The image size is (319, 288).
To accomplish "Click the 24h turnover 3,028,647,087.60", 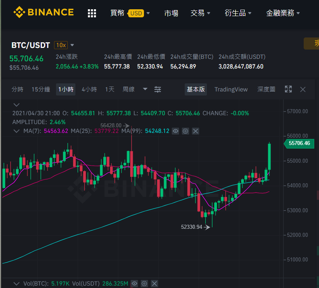I will click(241, 66).
